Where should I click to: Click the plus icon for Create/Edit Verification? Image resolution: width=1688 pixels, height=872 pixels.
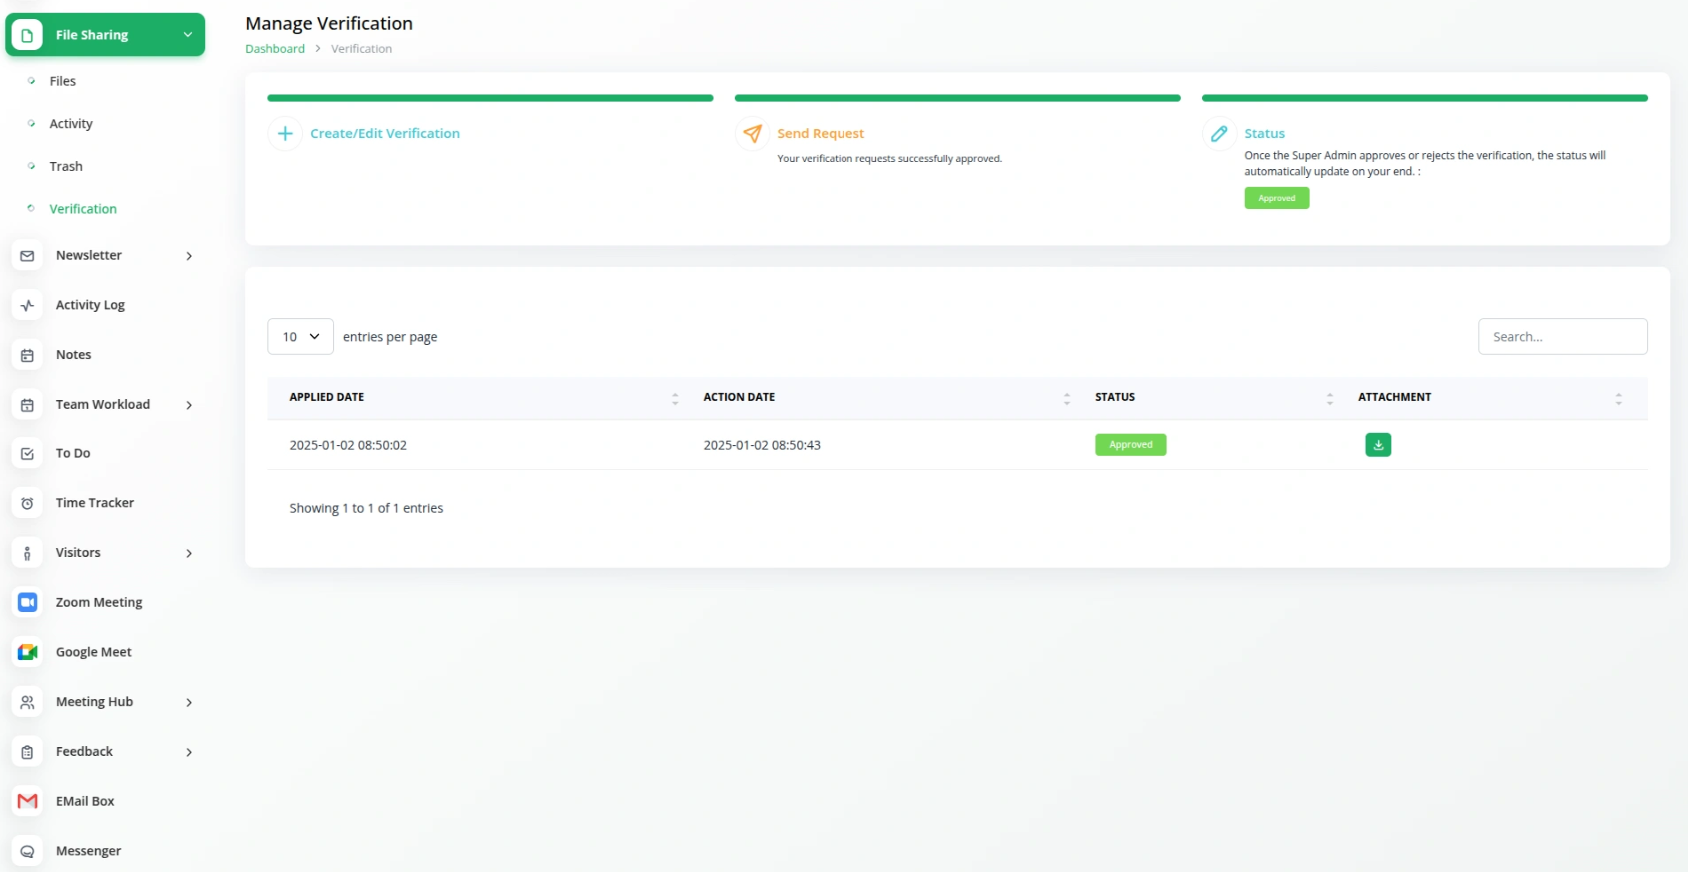[x=285, y=133]
